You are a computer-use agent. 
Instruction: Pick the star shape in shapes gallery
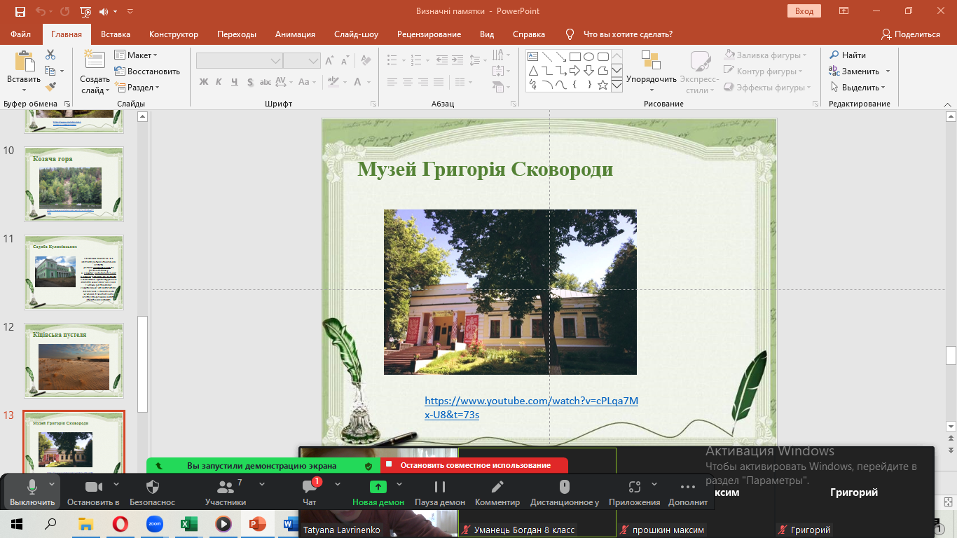click(x=603, y=85)
